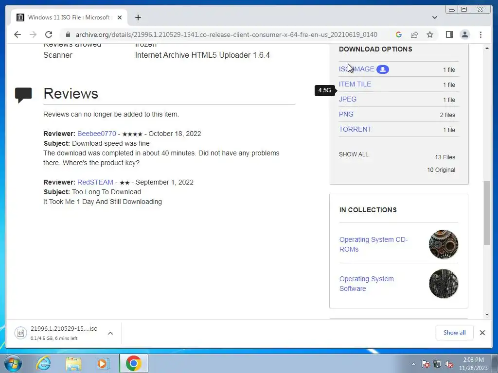Click SHOW ALL files link
Screen dimensions: 498x373
pyautogui.click(x=354, y=154)
